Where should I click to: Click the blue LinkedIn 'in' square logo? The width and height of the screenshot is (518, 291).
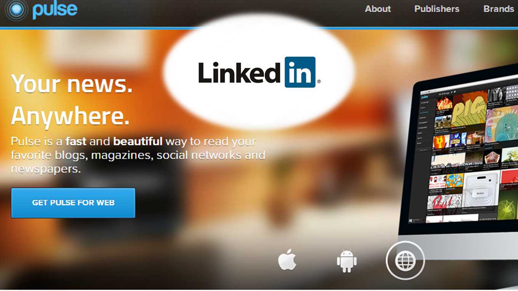(300, 72)
